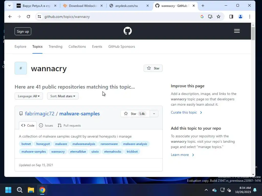Click the ransomware topic tag
The height and width of the screenshot is (196, 262).
tap(109, 144)
